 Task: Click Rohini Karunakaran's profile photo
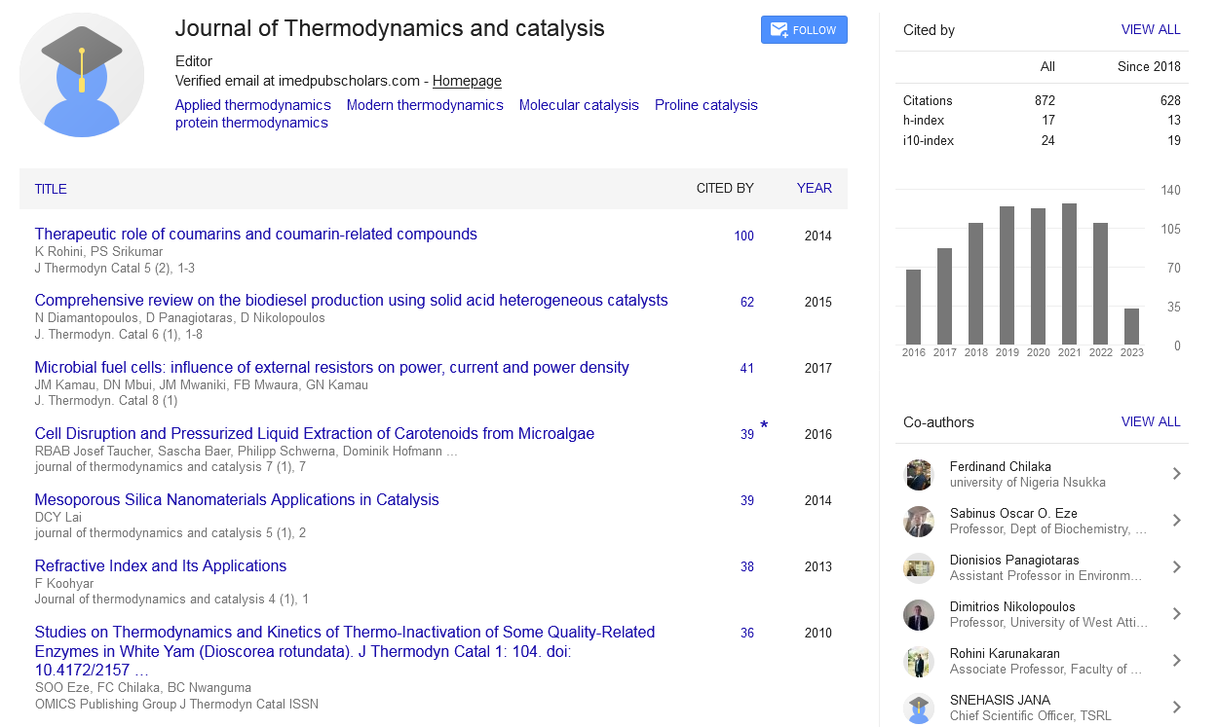pyautogui.click(x=919, y=661)
